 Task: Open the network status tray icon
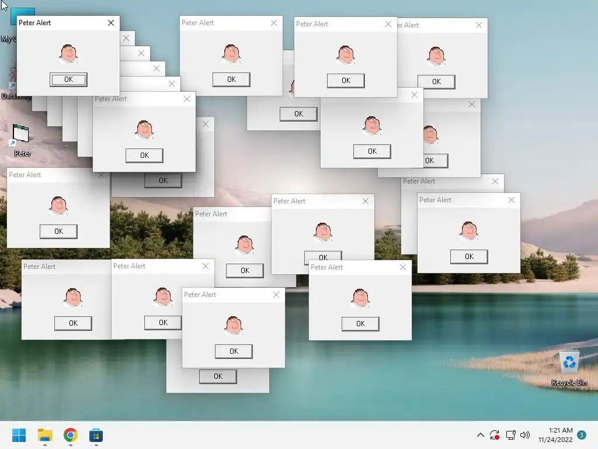(510, 435)
